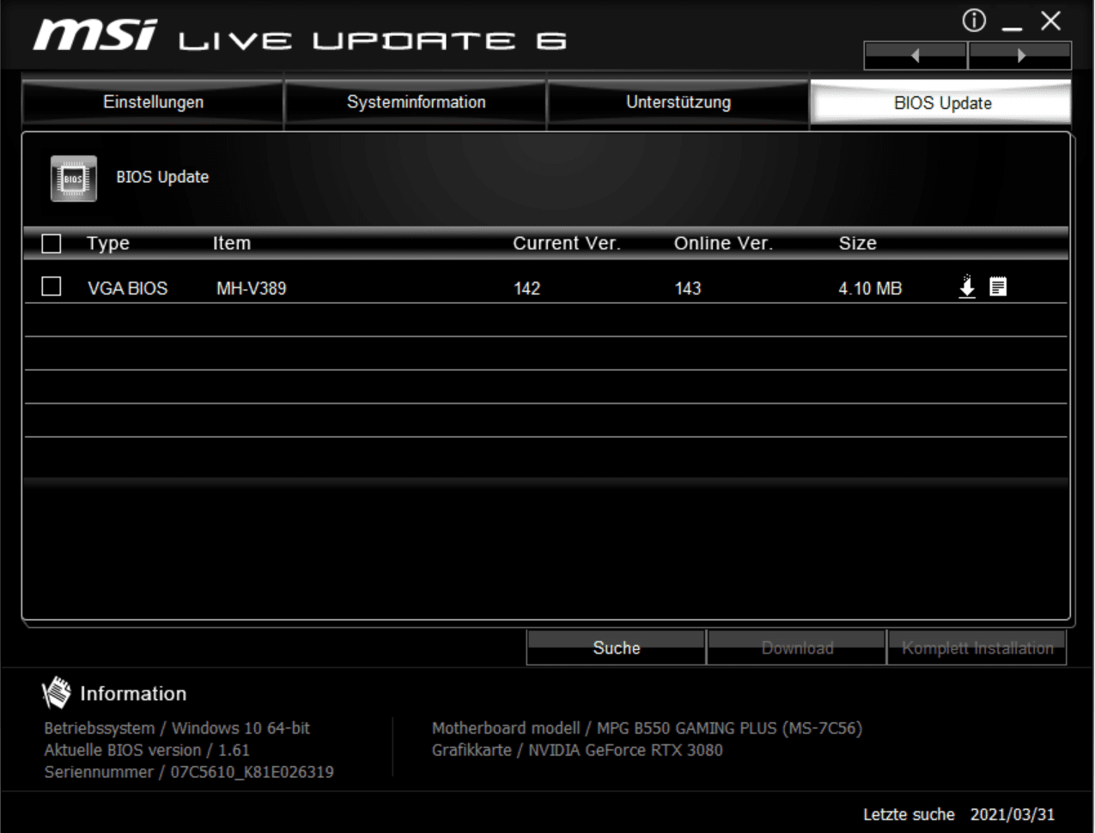Screen dimensions: 1095x833
Task: Click the download icon for VGA BIOS row
Action: click(x=967, y=286)
